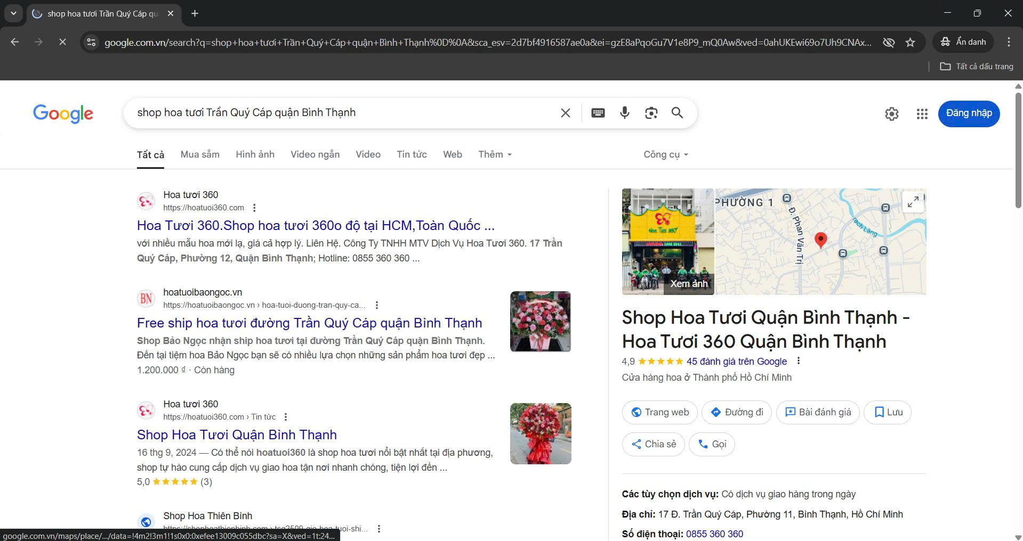Click Xem ảnh storefront photo
1023x541 pixels.
tap(668, 242)
